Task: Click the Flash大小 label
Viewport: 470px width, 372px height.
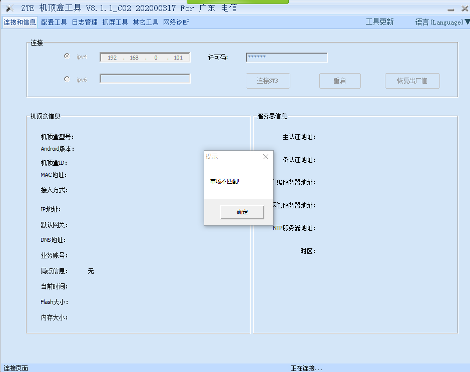Action: 54,302
